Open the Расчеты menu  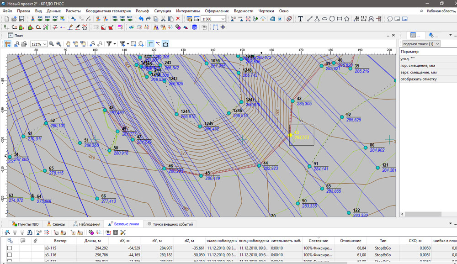pos(73,11)
